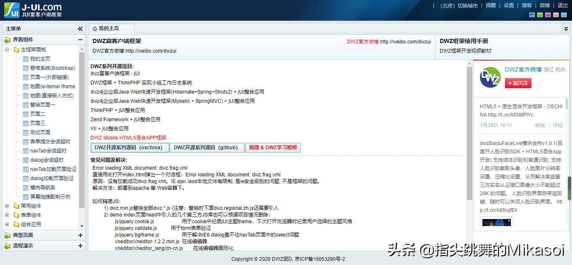The width and height of the screenshot is (572, 265).
Task: Open 微博 in top navigation
Action: coord(544,5)
